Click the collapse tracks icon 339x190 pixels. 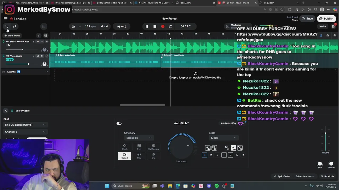click(46, 35)
